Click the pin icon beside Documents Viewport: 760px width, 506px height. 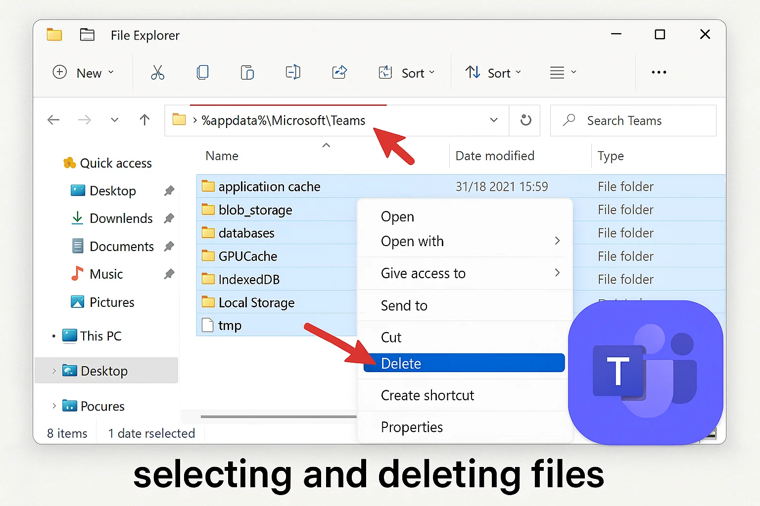[x=169, y=246]
